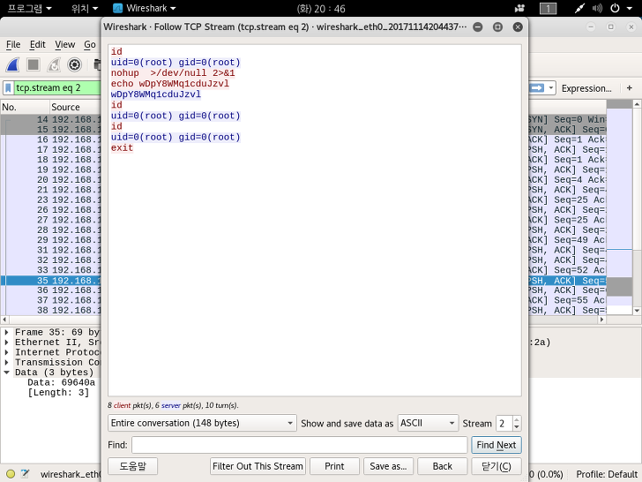Image resolution: width=642 pixels, height=482 pixels.
Task: Click the horizontal scrollbar left arrow
Action: [4, 320]
